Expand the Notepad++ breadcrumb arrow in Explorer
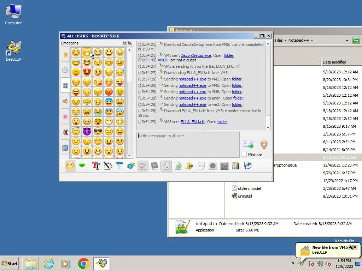The width and height of the screenshot is (362, 271). click(x=312, y=40)
